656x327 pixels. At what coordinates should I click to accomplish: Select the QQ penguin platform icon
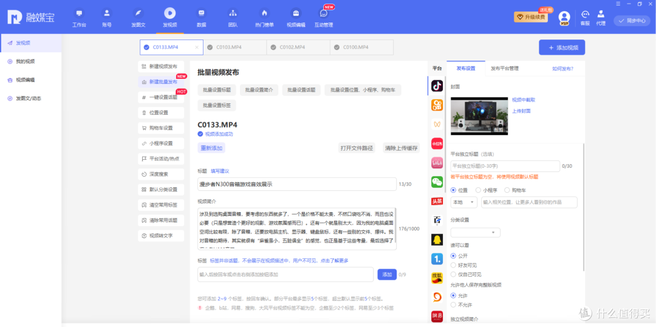click(437, 239)
